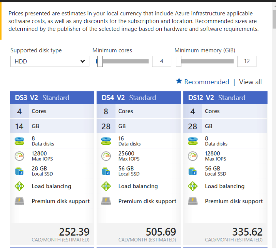Click the Minimum cores slider handle
This screenshot has height=248, width=276.
pos(100,61)
